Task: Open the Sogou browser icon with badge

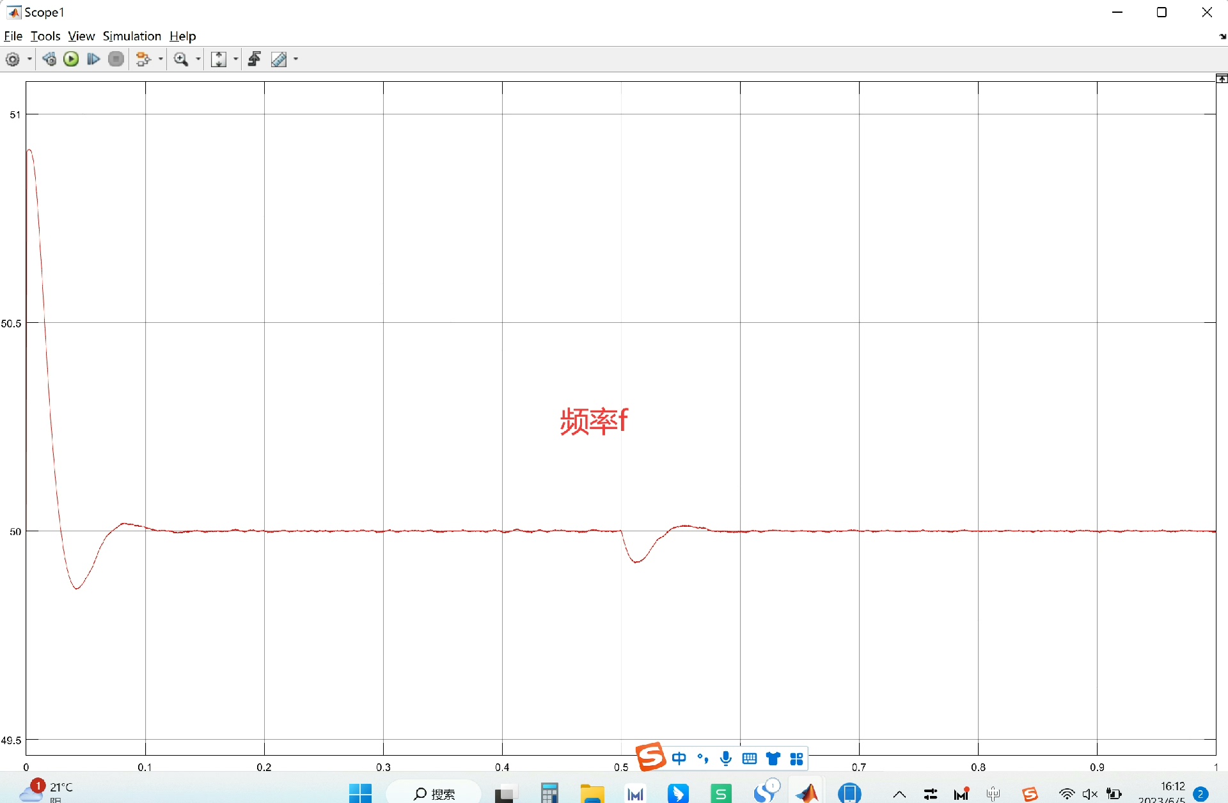Action: [x=766, y=791]
